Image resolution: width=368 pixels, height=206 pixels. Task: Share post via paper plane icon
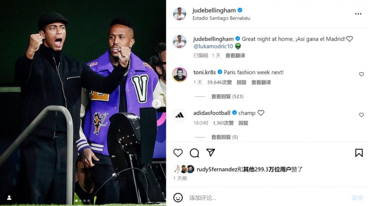tap(210, 153)
